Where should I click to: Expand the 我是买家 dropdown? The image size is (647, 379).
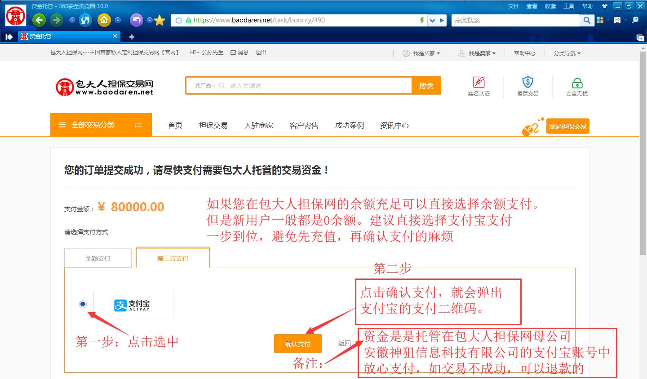pyautogui.click(x=421, y=53)
